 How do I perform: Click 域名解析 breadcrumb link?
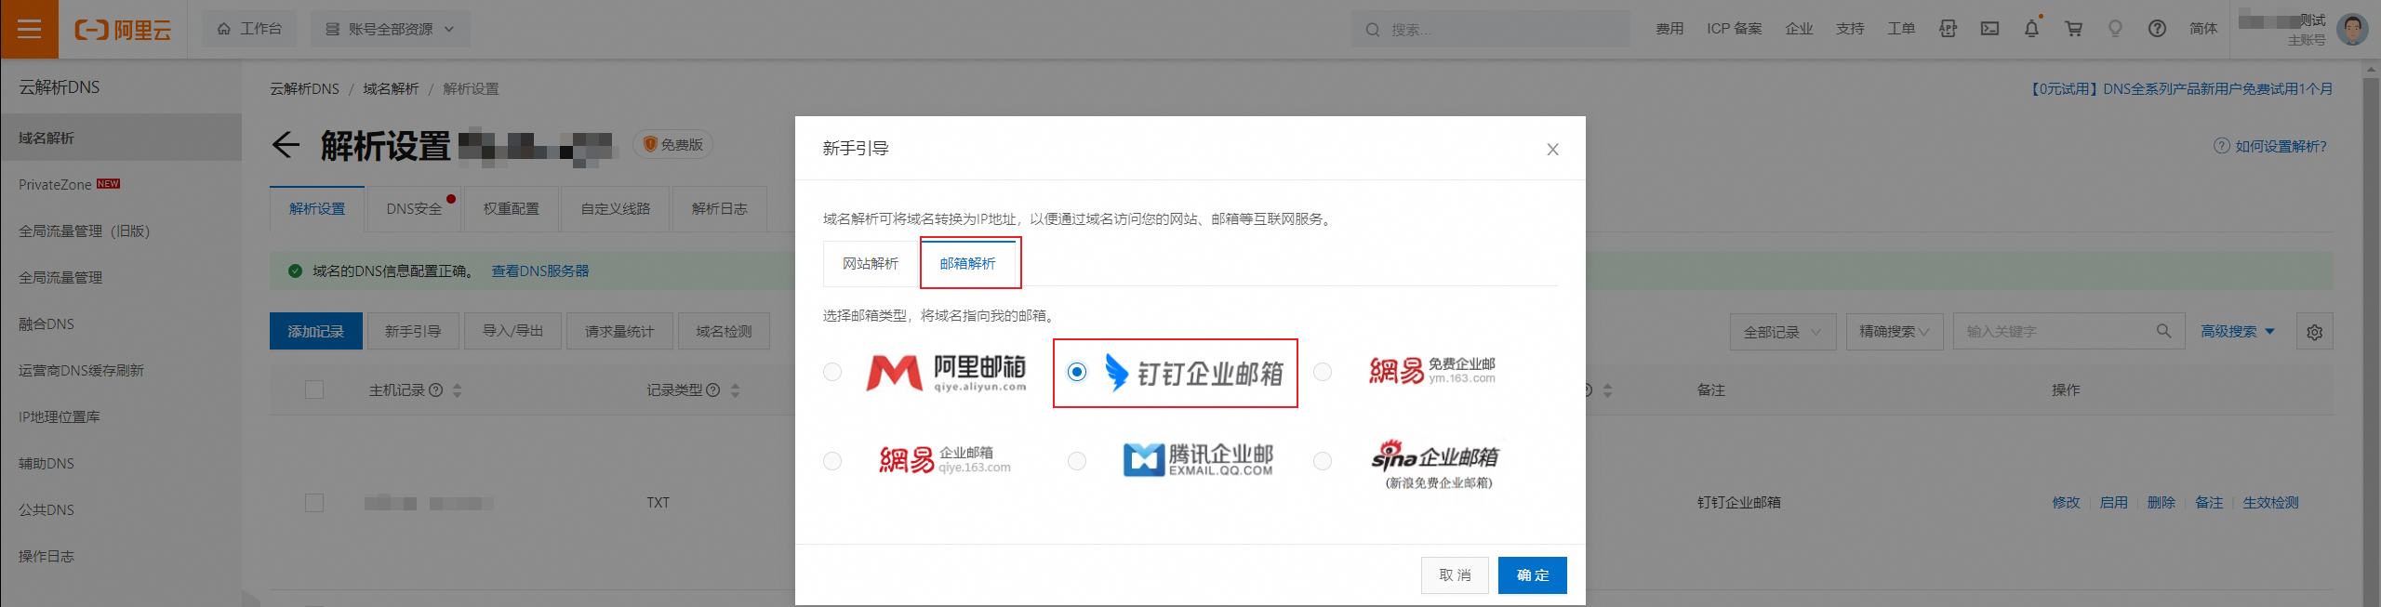tap(391, 88)
